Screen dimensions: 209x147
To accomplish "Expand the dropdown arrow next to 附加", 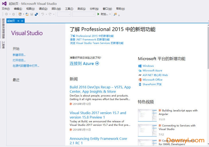I will pyautogui.click(x=110, y=14).
